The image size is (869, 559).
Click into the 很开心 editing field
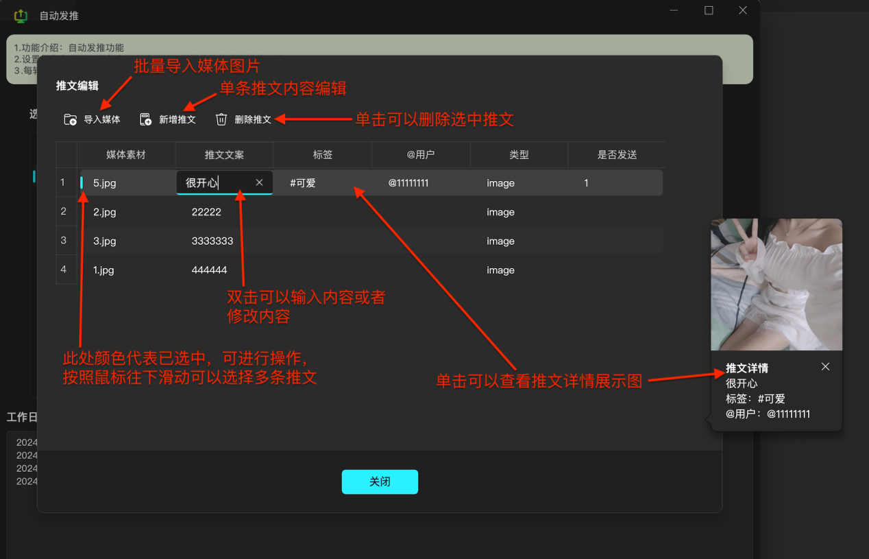pos(212,183)
